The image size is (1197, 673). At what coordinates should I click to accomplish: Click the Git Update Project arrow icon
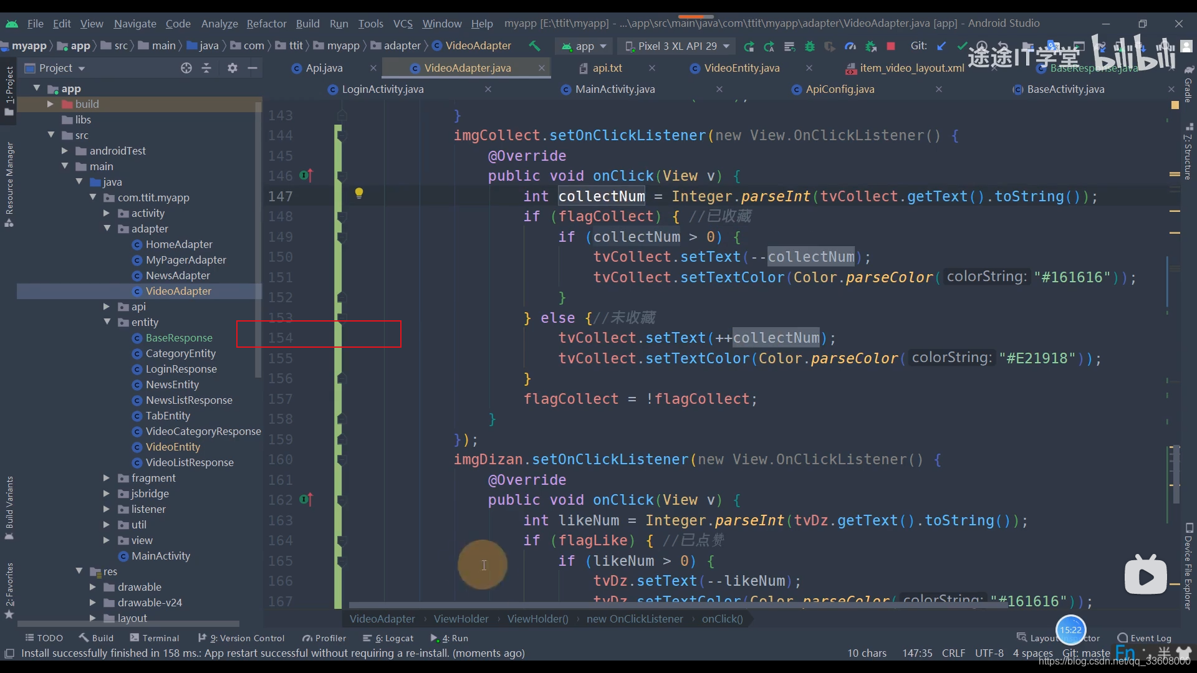(x=941, y=45)
